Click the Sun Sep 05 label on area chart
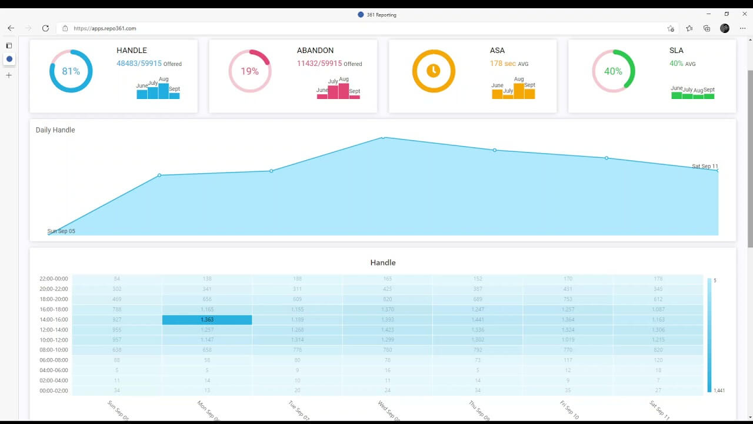Image resolution: width=753 pixels, height=424 pixels. click(61, 231)
